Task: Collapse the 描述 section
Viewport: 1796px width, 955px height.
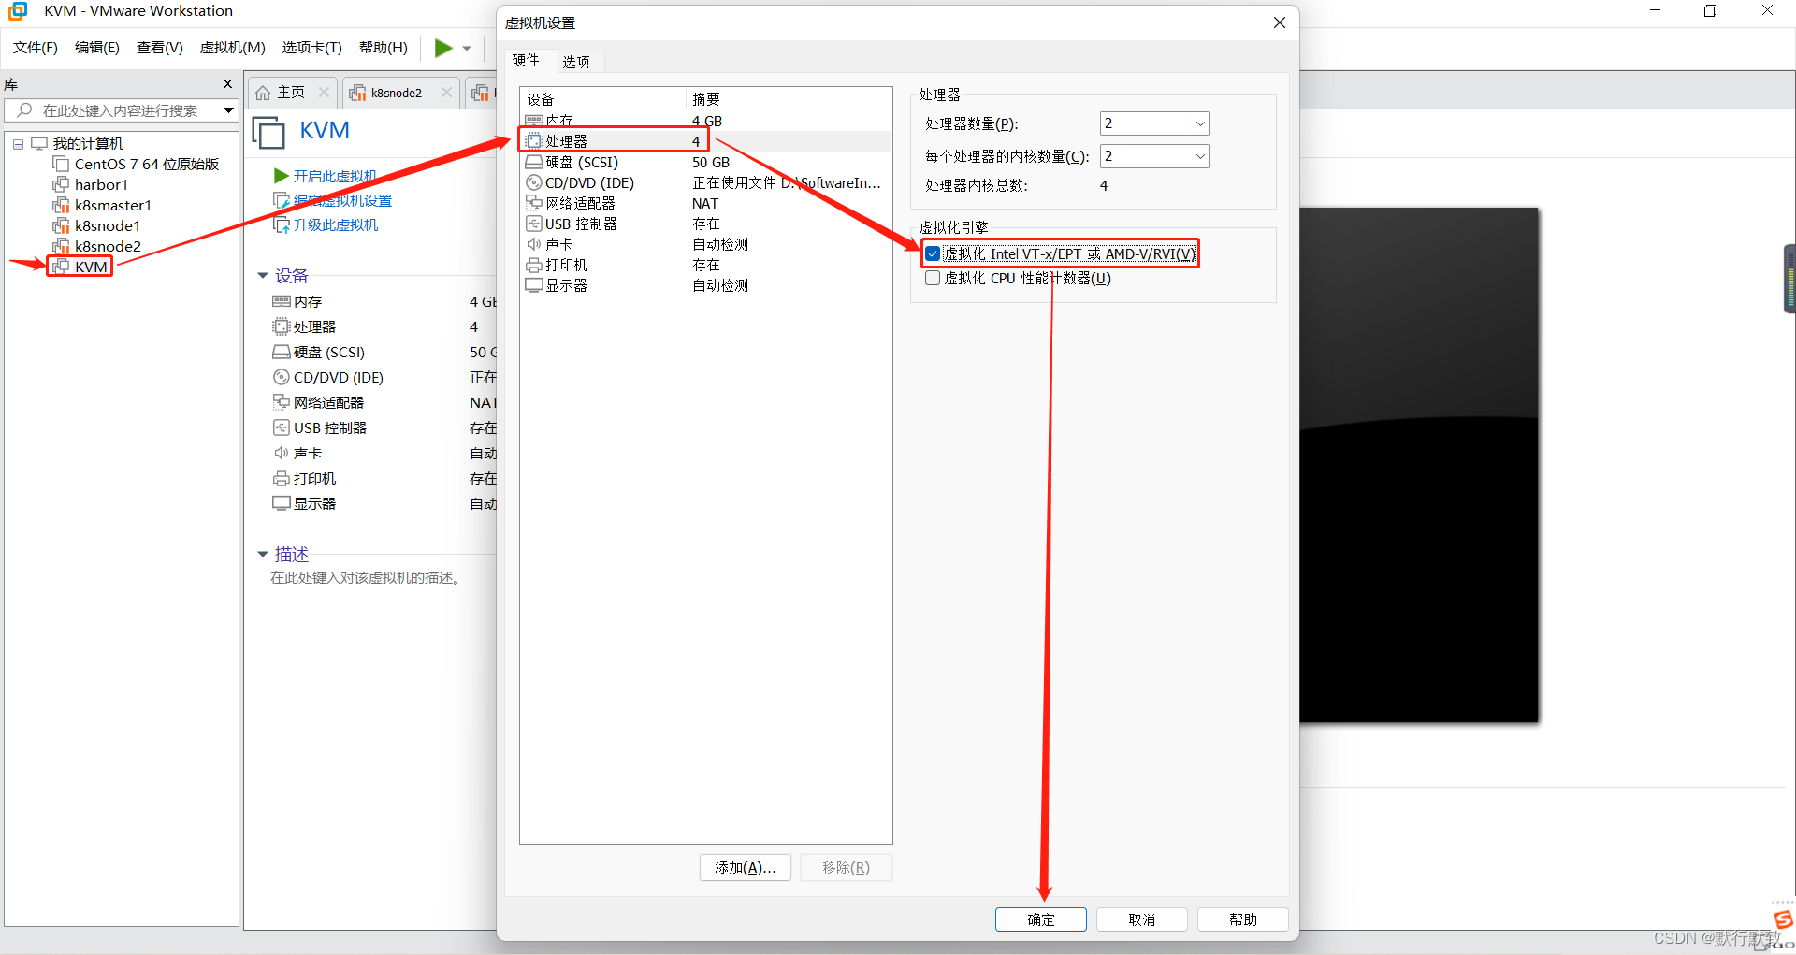Action: click(x=263, y=555)
